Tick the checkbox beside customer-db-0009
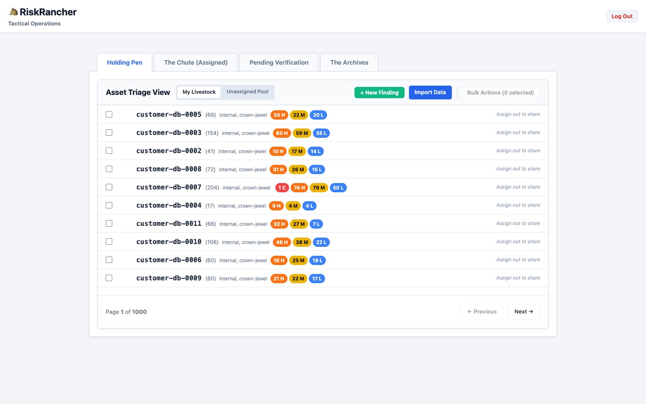The image size is (646, 404). click(x=109, y=278)
